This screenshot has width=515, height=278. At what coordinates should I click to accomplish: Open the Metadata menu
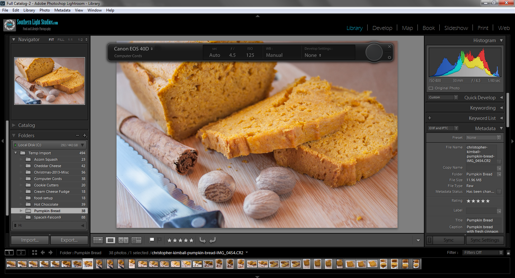click(62, 10)
